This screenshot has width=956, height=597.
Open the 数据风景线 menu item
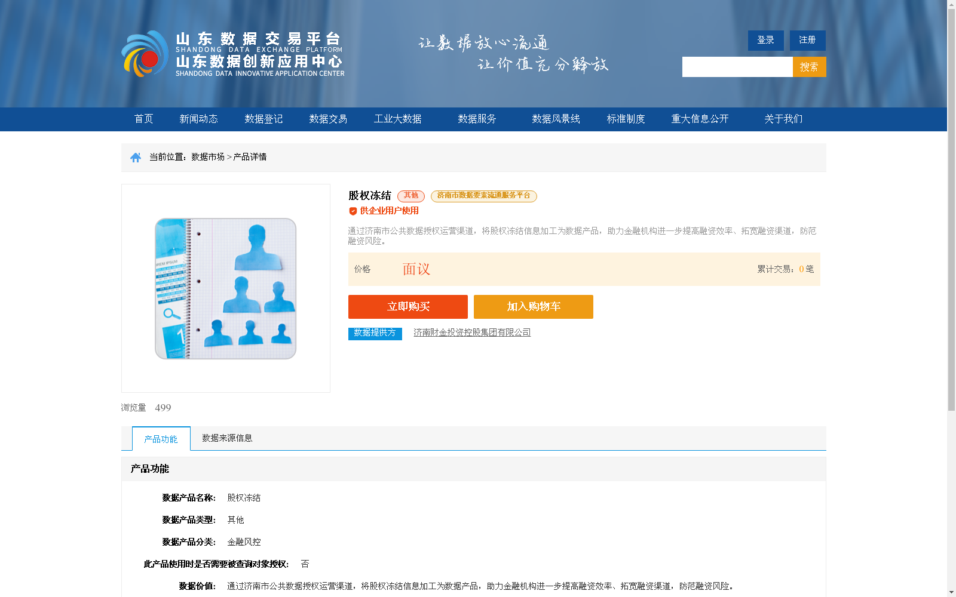coord(556,119)
